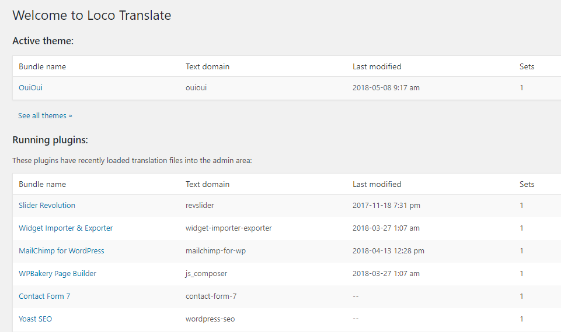561x332 pixels.
Task: Open the Yoast SEO bundle
Action: (x=35, y=319)
